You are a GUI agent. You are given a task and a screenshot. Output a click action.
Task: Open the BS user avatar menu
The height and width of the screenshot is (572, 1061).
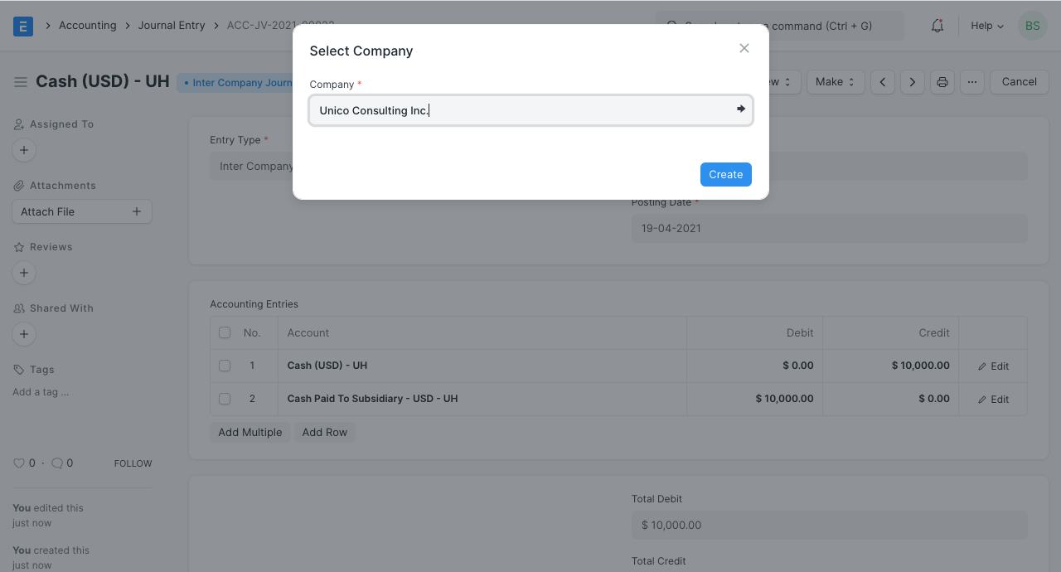pyautogui.click(x=1032, y=26)
